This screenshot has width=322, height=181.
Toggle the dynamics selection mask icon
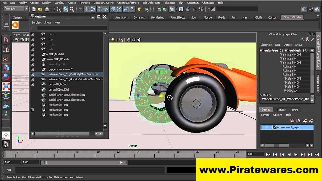119,9
